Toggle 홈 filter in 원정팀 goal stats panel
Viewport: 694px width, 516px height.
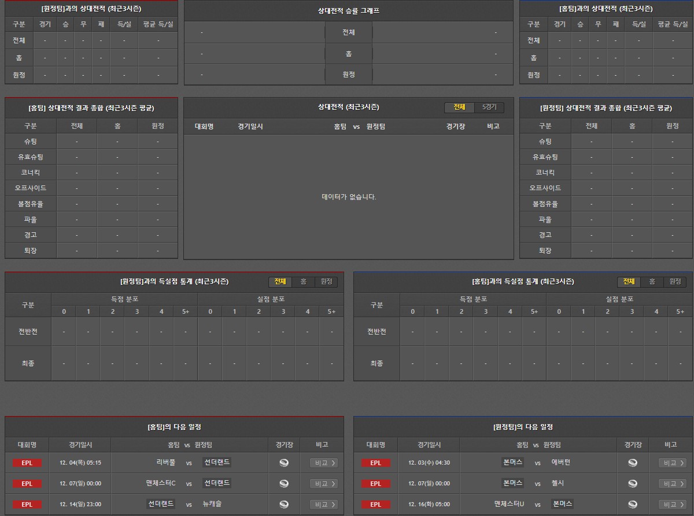coord(303,282)
